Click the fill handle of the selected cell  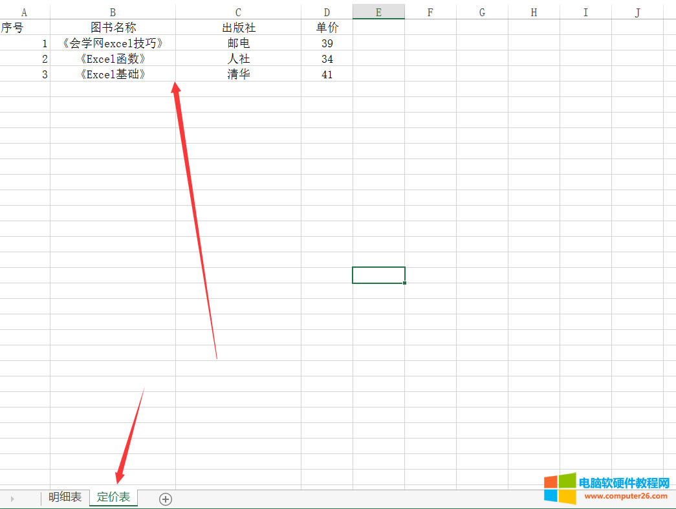click(x=406, y=283)
